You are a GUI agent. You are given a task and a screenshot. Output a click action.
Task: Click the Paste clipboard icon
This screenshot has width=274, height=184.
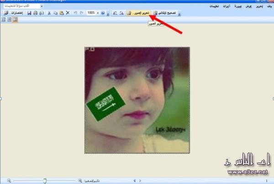61,13
